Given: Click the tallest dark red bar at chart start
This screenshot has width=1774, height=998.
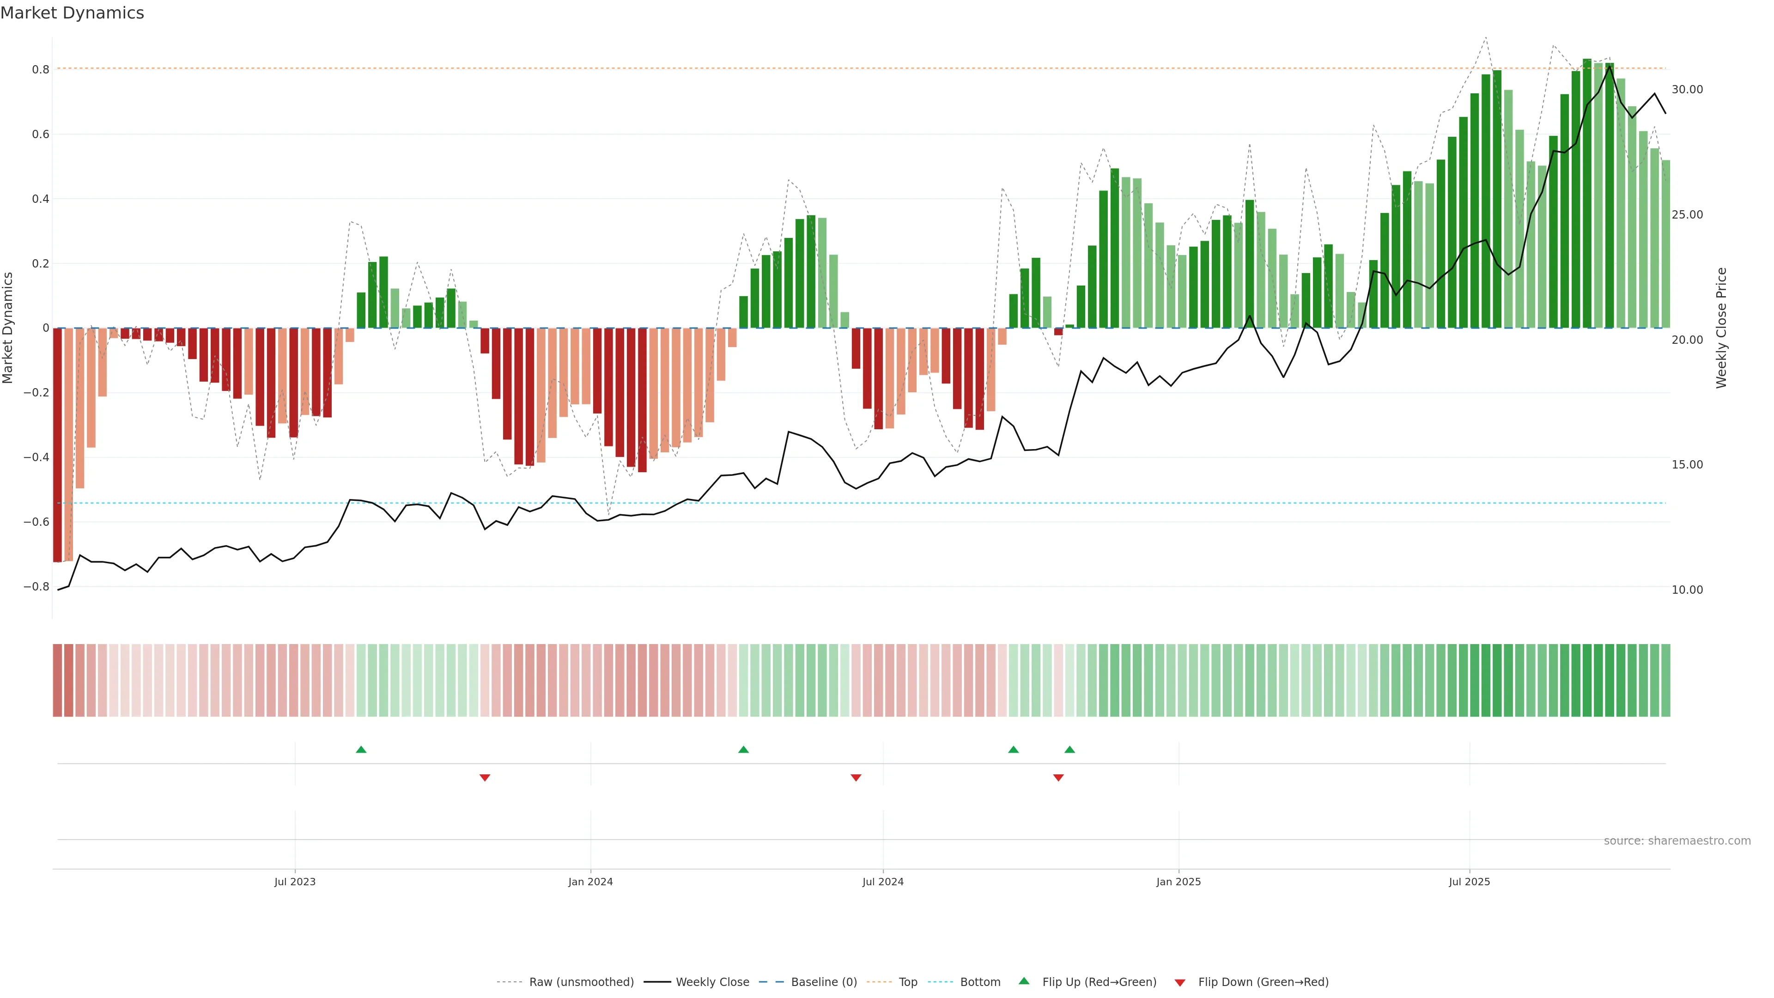Looking at the screenshot, I should pyautogui.click(x=57, y=445).
